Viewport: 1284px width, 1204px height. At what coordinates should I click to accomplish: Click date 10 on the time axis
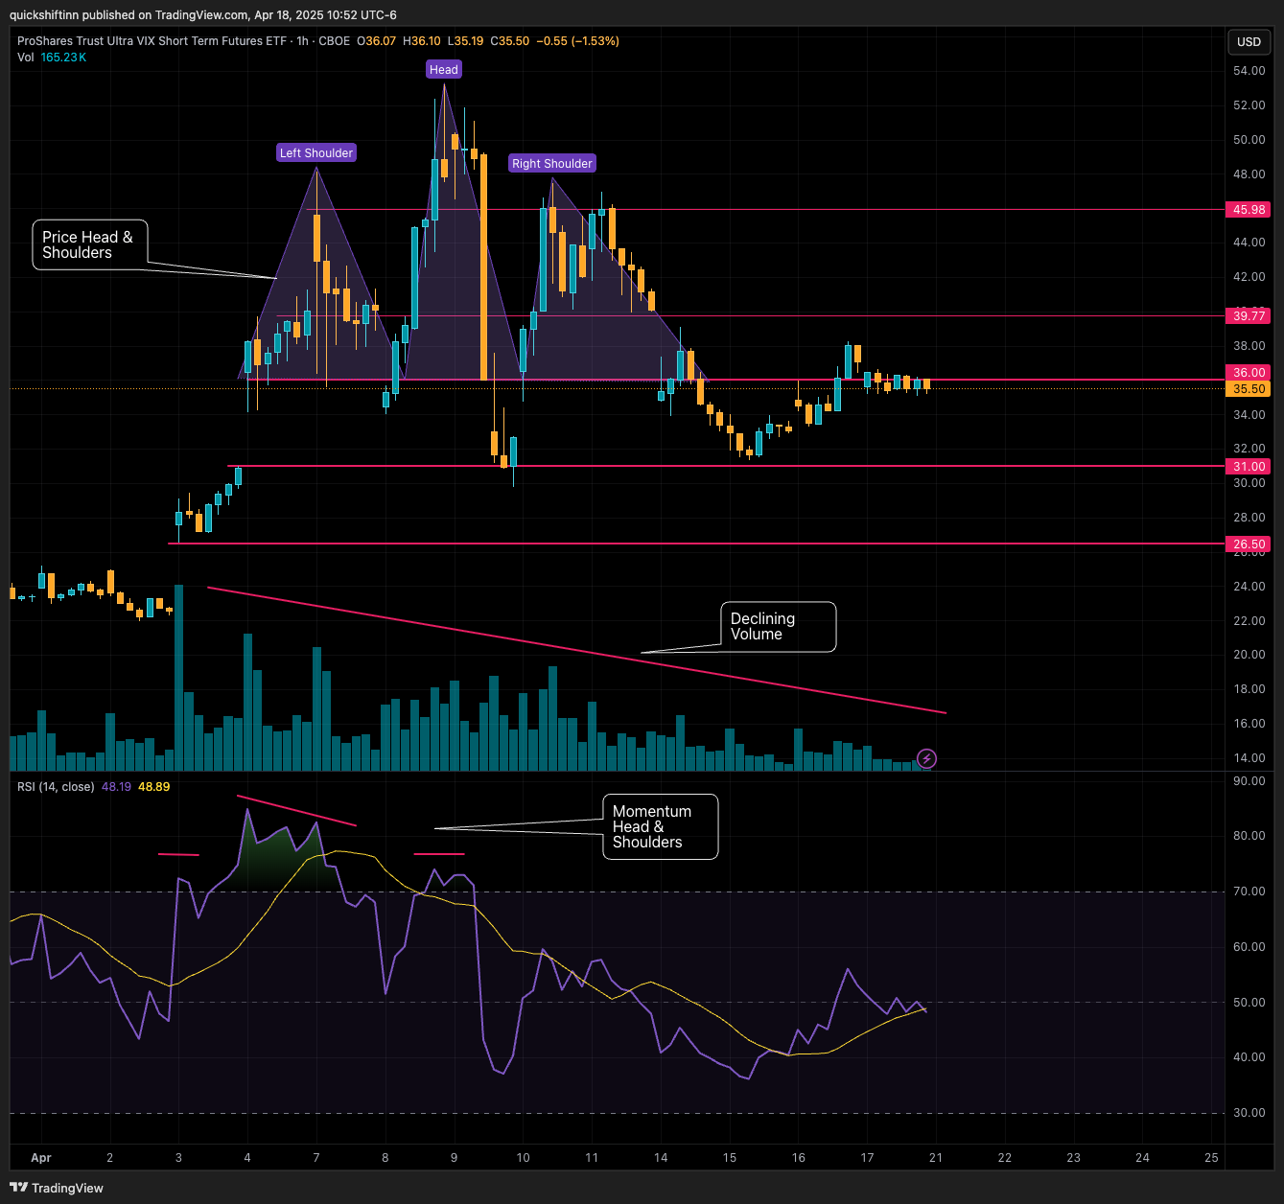click(523, 1157)
